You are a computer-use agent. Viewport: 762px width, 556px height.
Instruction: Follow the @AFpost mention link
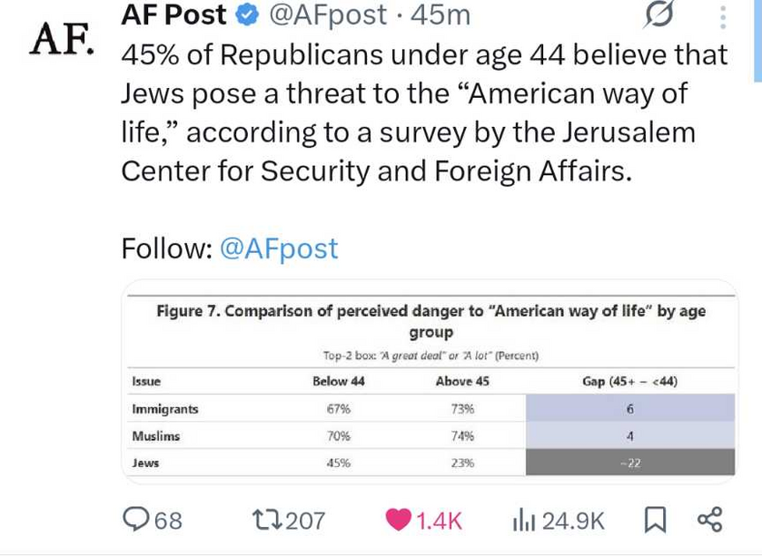(x=279, y=249)
